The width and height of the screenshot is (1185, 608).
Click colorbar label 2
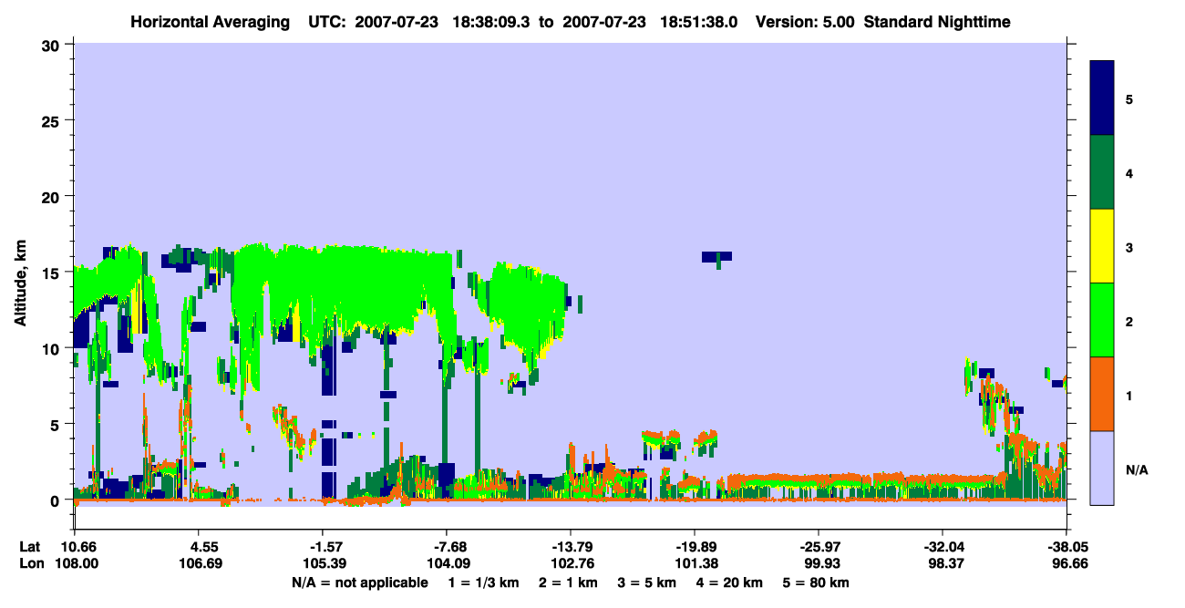(1129, 322)
